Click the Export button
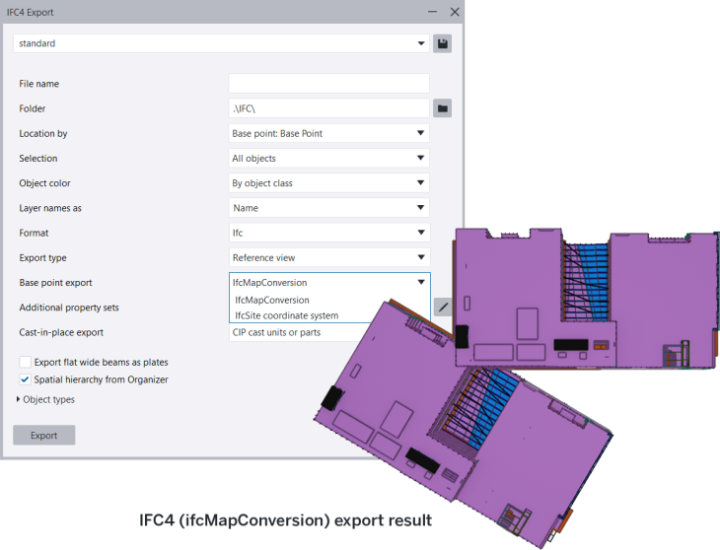 tap(44, 435)
